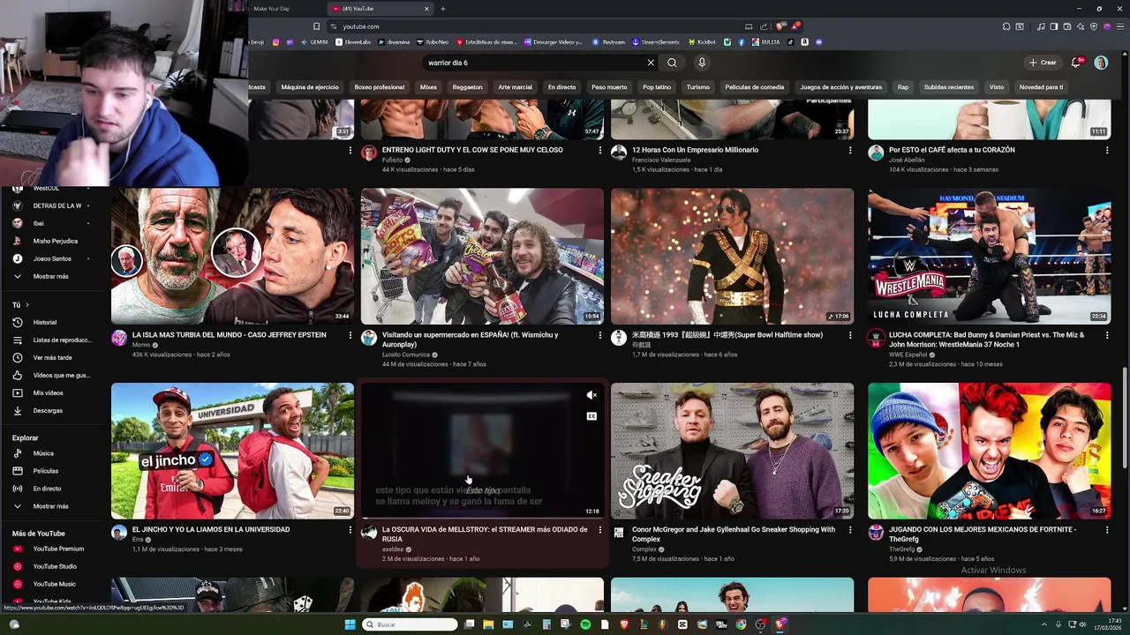1130x635 pixels.
Task: Open 'Listas de reproducción' in the sidebar
Action: (x=51, y=340)
